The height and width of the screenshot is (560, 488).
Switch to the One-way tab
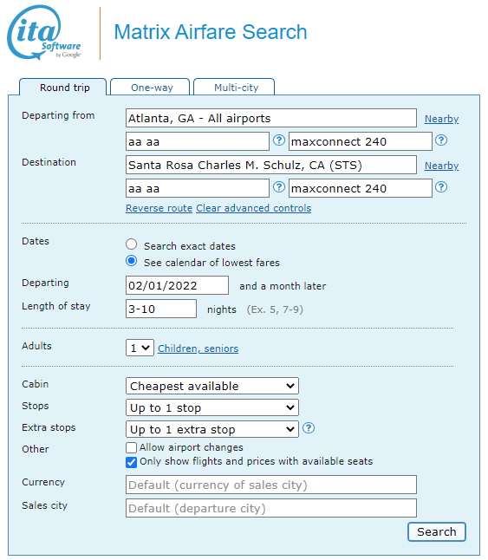coord(150,88)
